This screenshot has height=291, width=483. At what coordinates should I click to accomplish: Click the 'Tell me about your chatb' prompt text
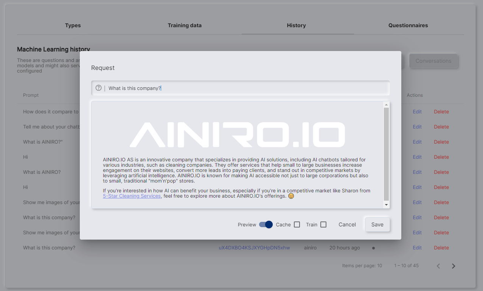pos(51,127)
